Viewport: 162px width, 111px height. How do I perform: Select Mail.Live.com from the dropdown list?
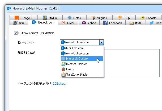click(82, 48)
